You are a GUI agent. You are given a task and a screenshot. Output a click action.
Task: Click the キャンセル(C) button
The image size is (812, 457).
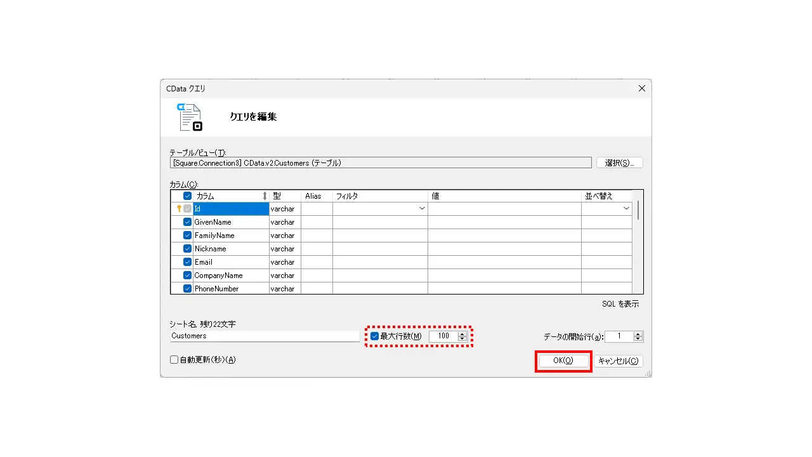pyautogui.click(x=619, y=361)
